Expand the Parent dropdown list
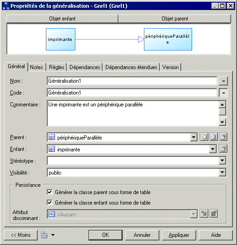This screenshot has width=237, height=245. (193, 137)
